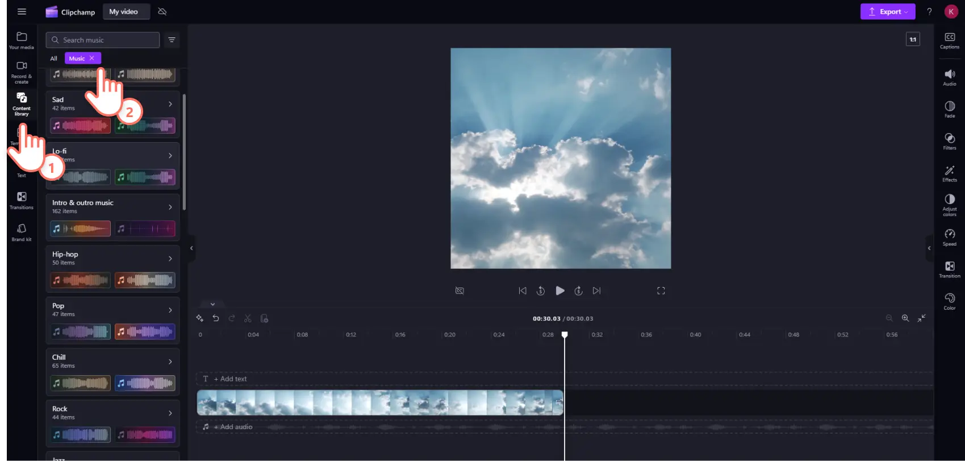Open the Speed panel
The width and height of the screenshot is (965, 461).
click(x=950, y=237)
